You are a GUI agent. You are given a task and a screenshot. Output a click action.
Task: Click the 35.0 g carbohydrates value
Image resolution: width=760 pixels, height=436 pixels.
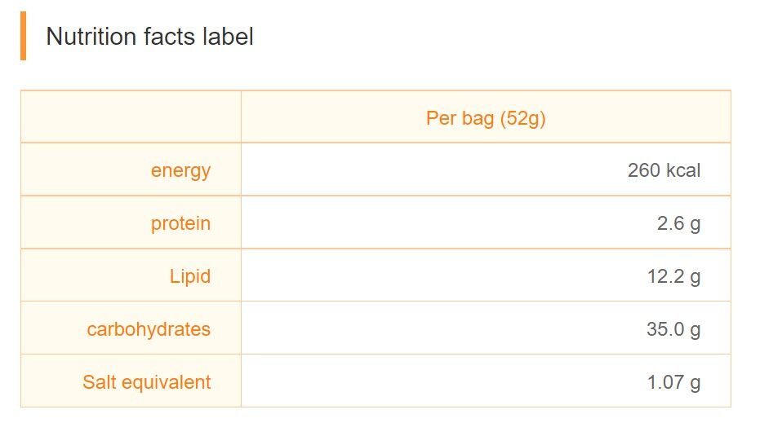pos(673,329)
